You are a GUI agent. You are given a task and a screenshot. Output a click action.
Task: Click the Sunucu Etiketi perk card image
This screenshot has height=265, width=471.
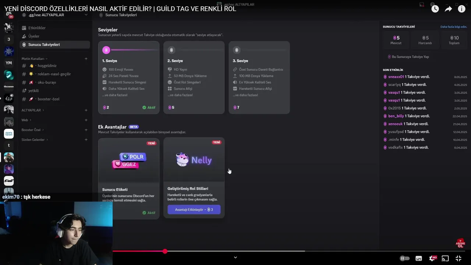[129, 160]
